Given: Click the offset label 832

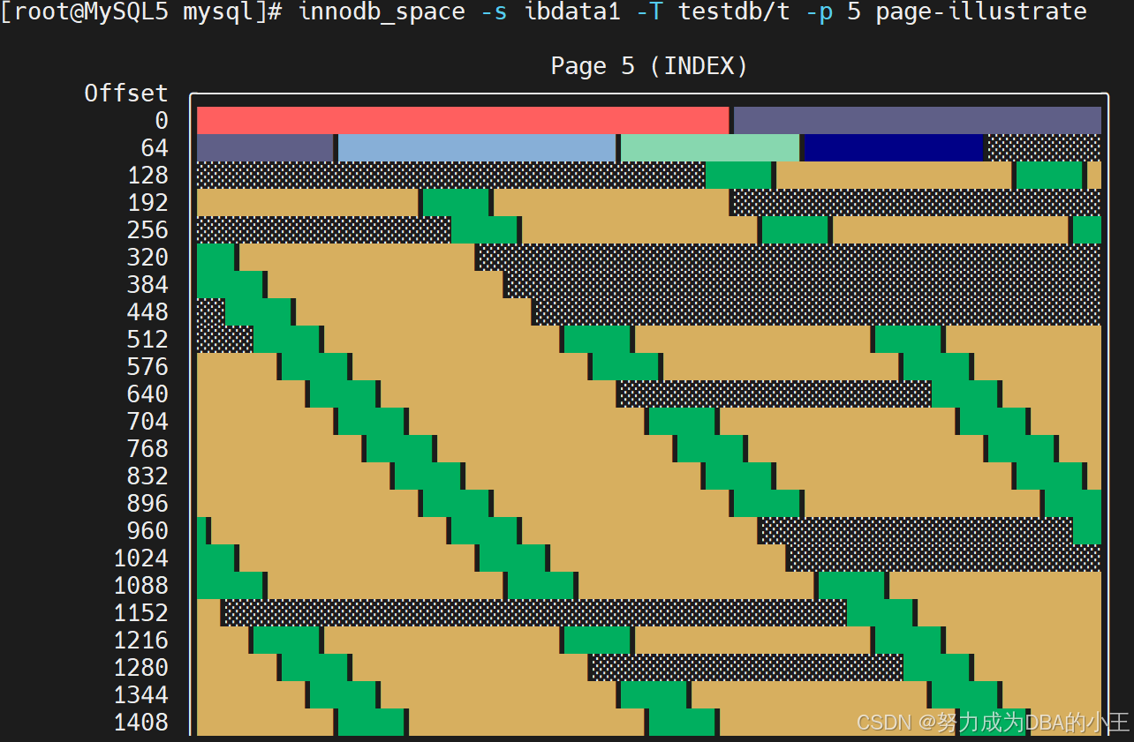Looking at the screenshot, I should pyautogui.click(x=147, y=476).
